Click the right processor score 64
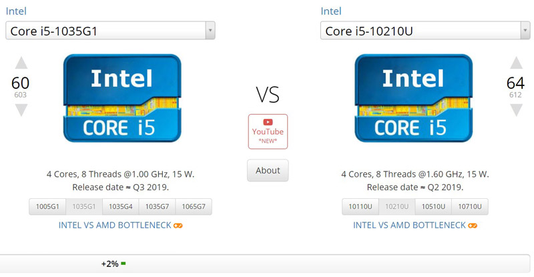534x277 pixels. coord(515,83)
